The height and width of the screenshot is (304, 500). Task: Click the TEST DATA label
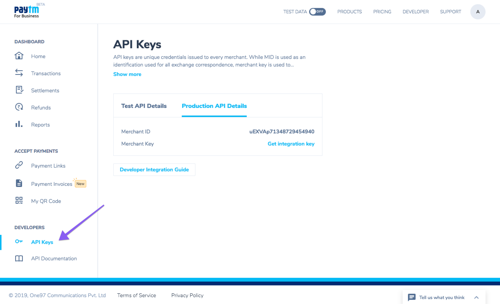(x=295, y=12)
